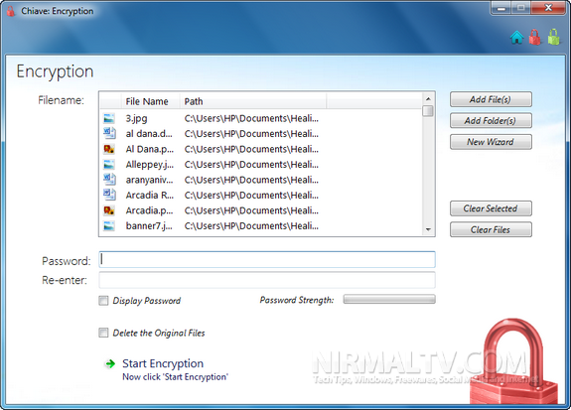Open the red lock encryption icon
Viewport: 571px width, 410px height.
tap(535, 37)
